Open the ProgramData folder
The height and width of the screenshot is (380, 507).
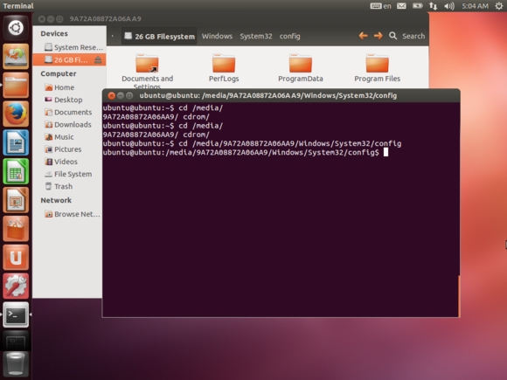point(301,68)
